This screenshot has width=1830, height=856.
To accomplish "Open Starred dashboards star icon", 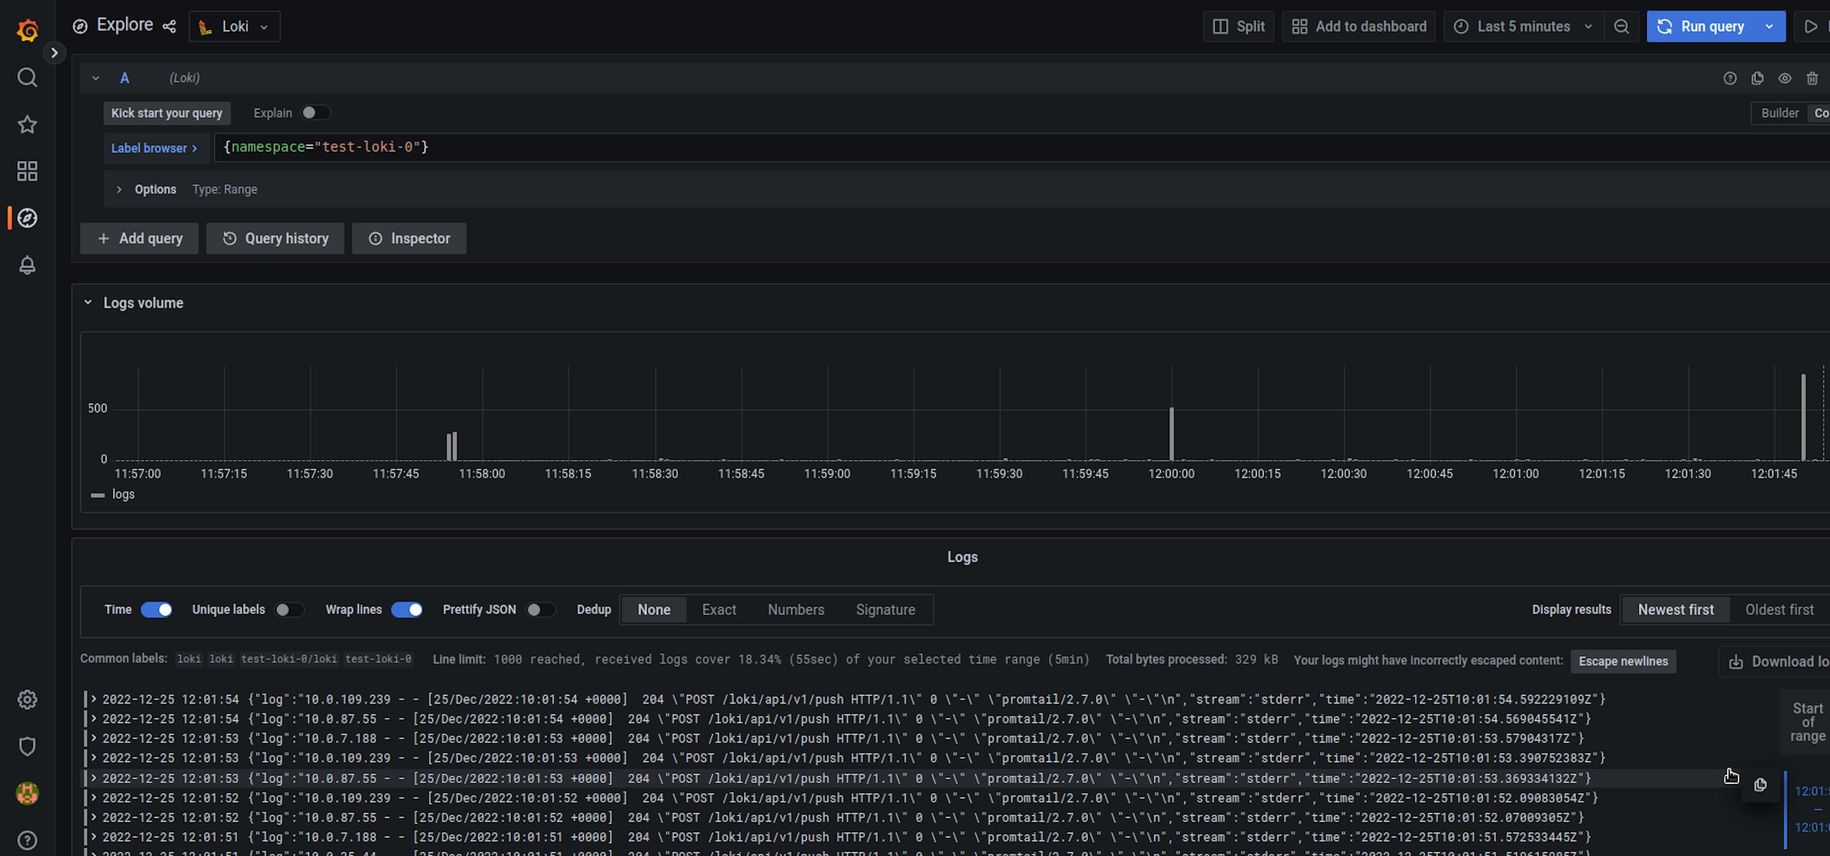I will tap(27, 124).
